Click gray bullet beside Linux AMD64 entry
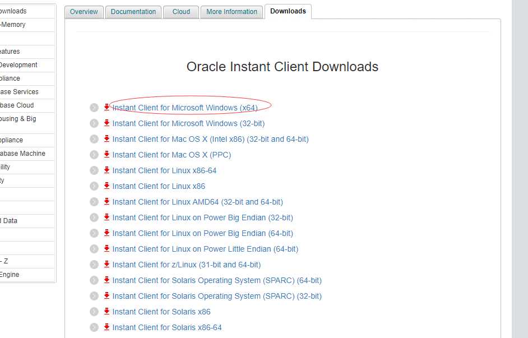This screenshot has height=338, width=528. coord(94,202)
